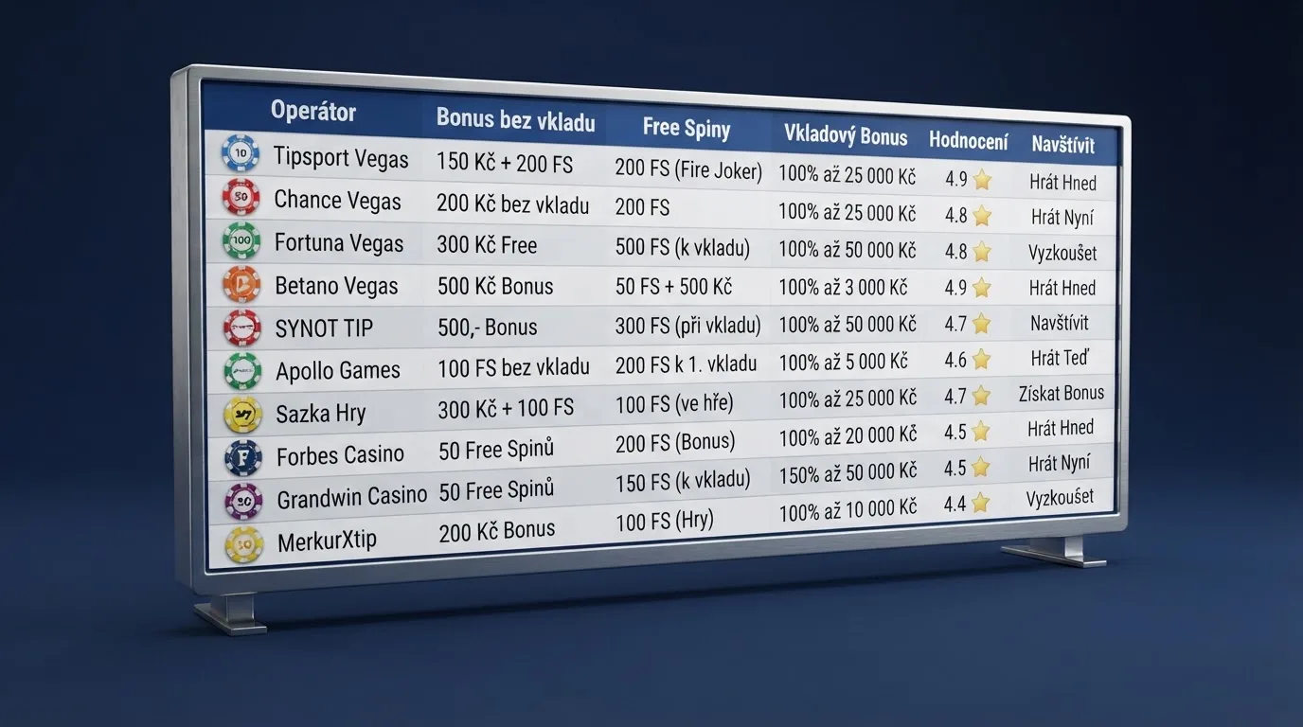
Task: Click the "100 FS bez vkladu" cell
Action: tap(514, 367)
